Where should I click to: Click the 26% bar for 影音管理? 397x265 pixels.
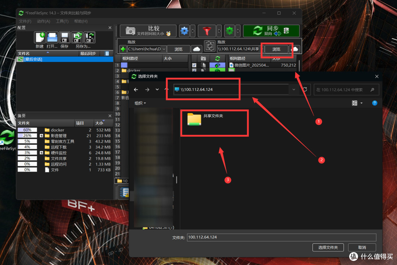point(27,136)
